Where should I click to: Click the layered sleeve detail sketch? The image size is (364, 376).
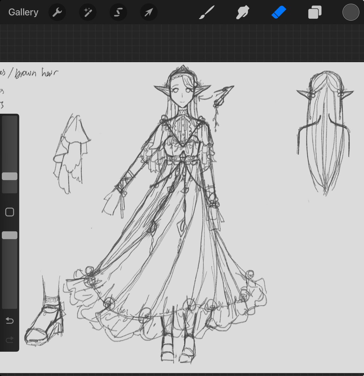[x=72, y=154]
